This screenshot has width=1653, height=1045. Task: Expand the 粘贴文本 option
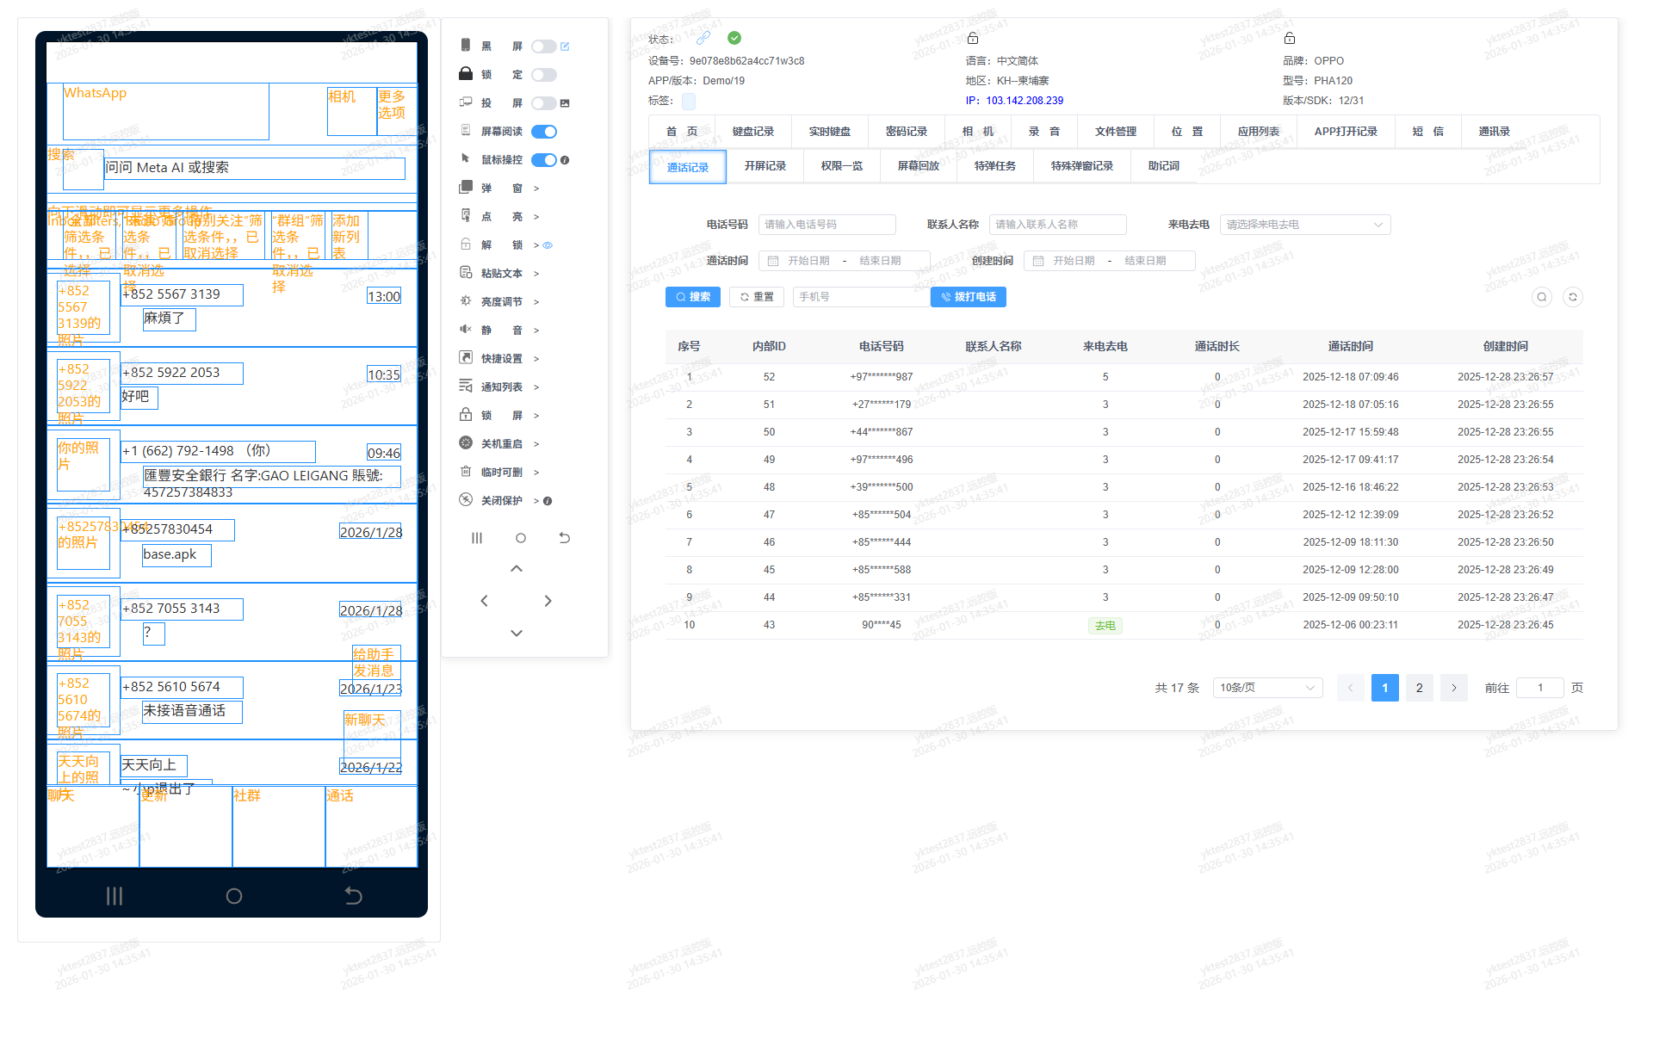[x=536, y=274]
